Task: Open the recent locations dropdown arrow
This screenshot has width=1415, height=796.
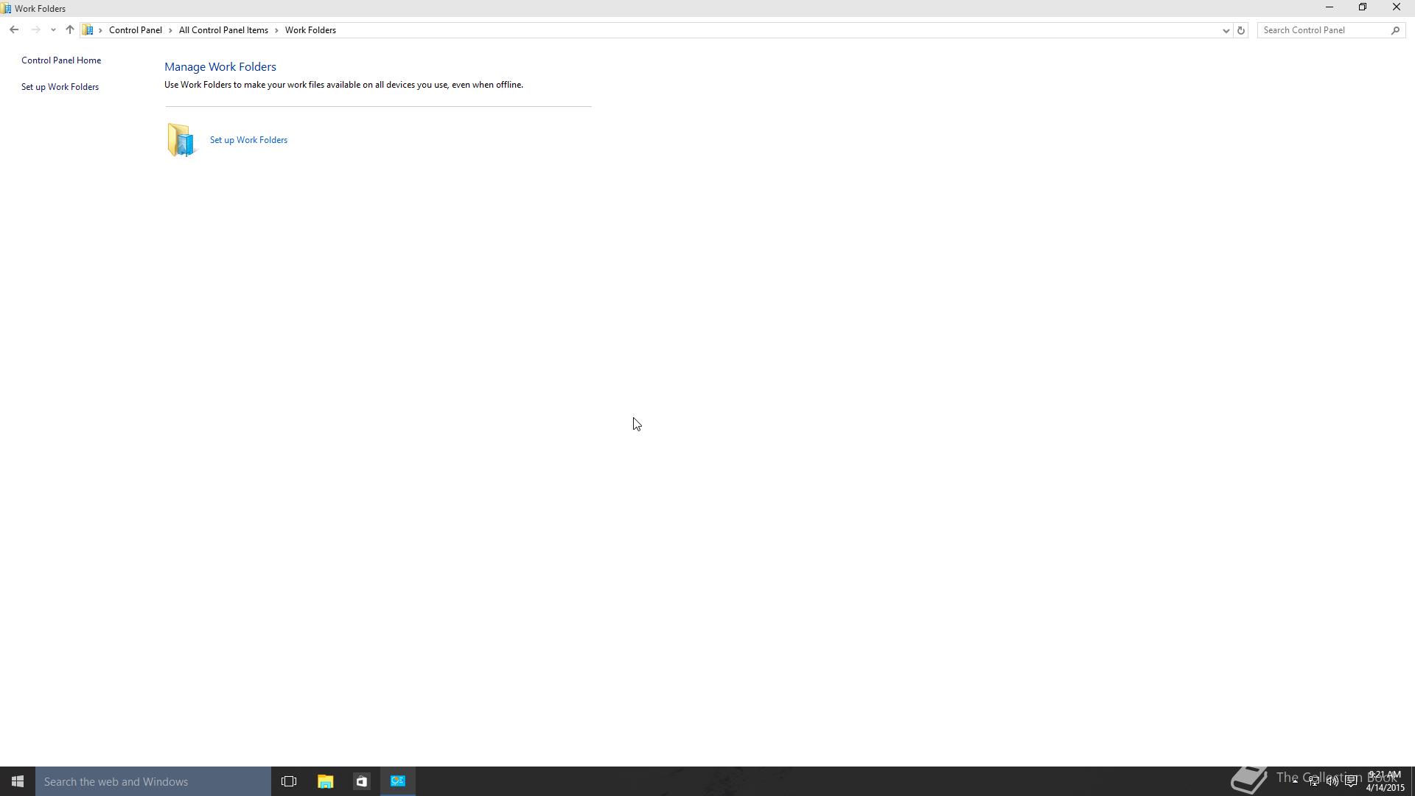Action: tap(53, 30)
